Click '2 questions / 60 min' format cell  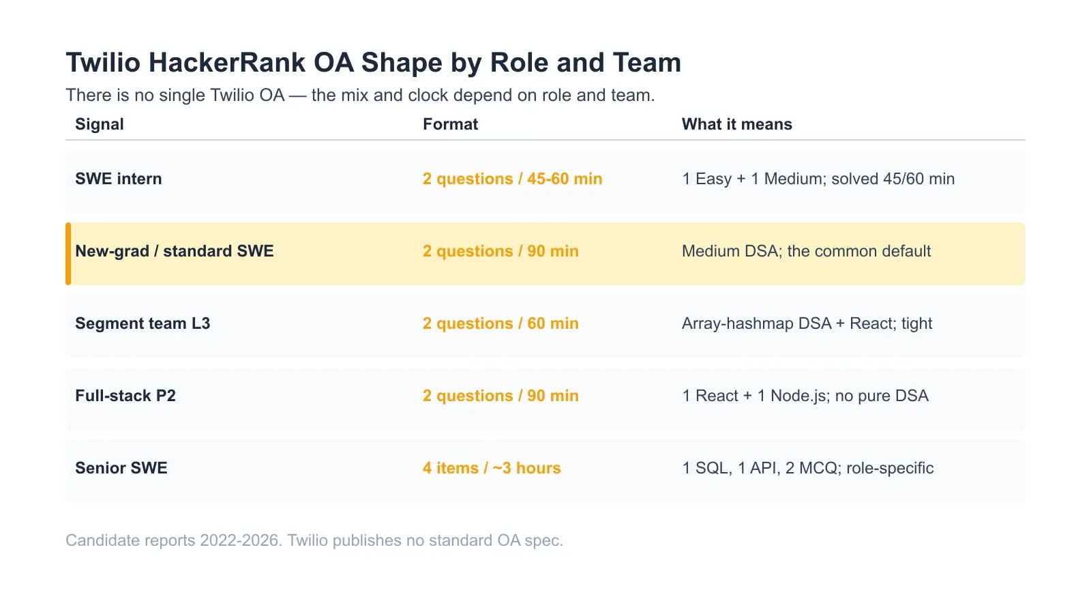(500, 323)
